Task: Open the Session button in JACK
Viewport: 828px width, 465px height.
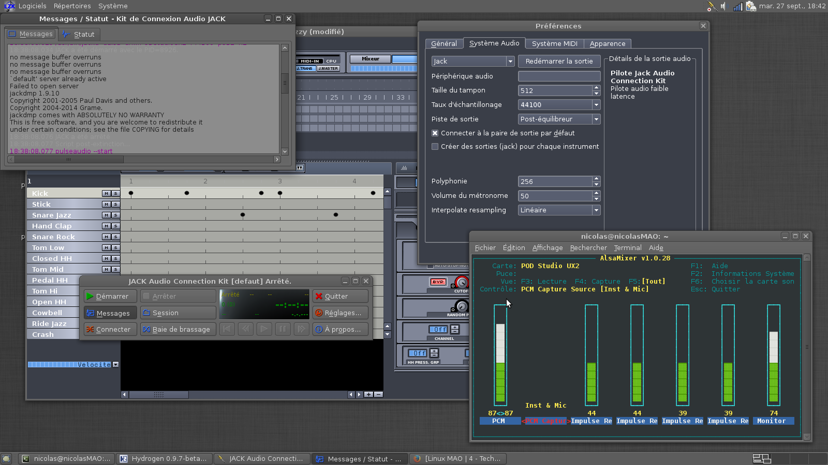Action: pos(178,313)
